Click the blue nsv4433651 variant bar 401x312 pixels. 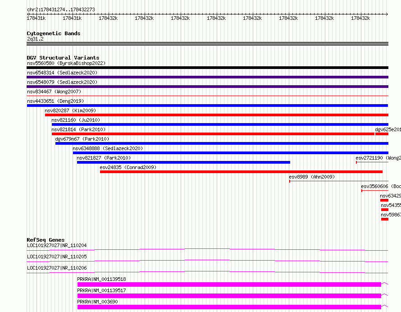click(207, 106)
